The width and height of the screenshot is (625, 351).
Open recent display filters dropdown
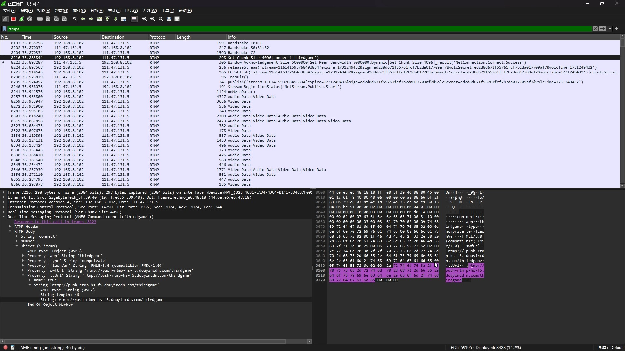point(610,29)
